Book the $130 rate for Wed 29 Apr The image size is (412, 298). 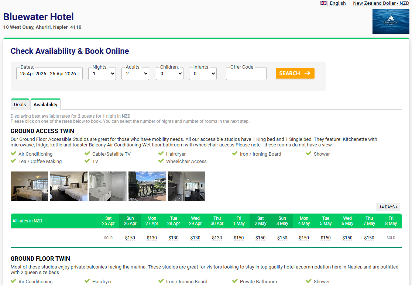(x=195, y=238)
